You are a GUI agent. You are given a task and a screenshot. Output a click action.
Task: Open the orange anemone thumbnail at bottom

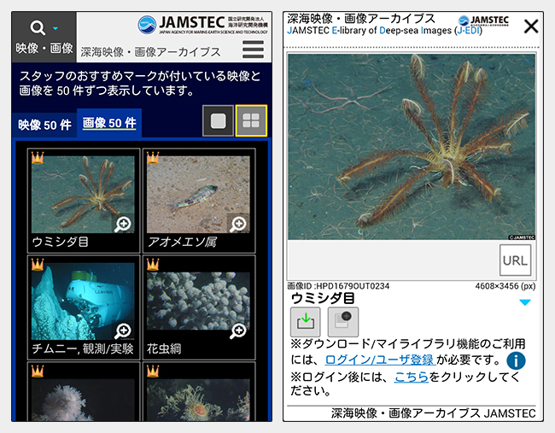pyautogui.click(x=198, y=400)
